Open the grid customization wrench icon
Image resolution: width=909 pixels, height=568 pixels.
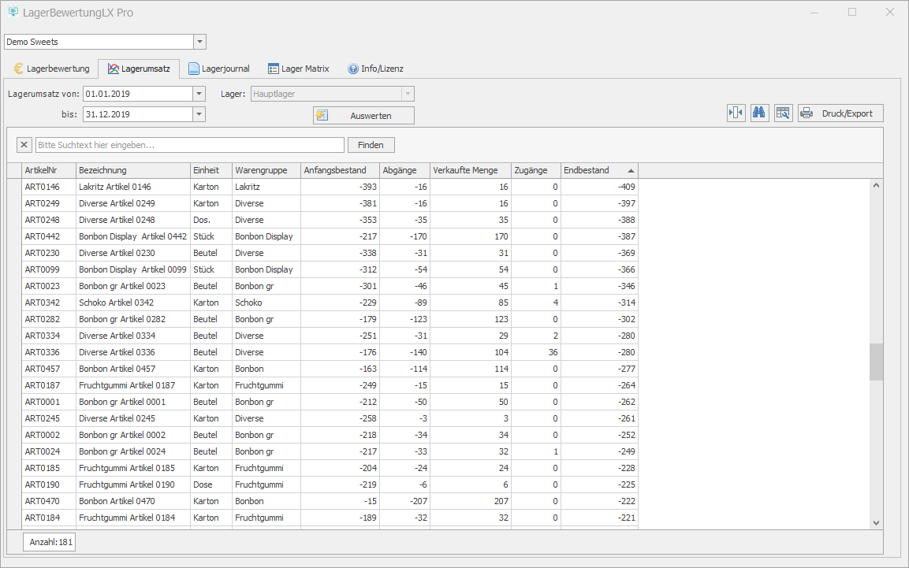pyautogui.click(x=783, y=113)
